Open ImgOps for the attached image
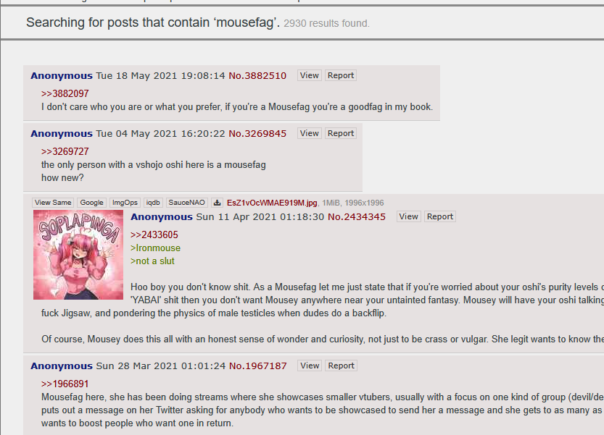The width and height of the screenshot is (604, 435). 125,203
